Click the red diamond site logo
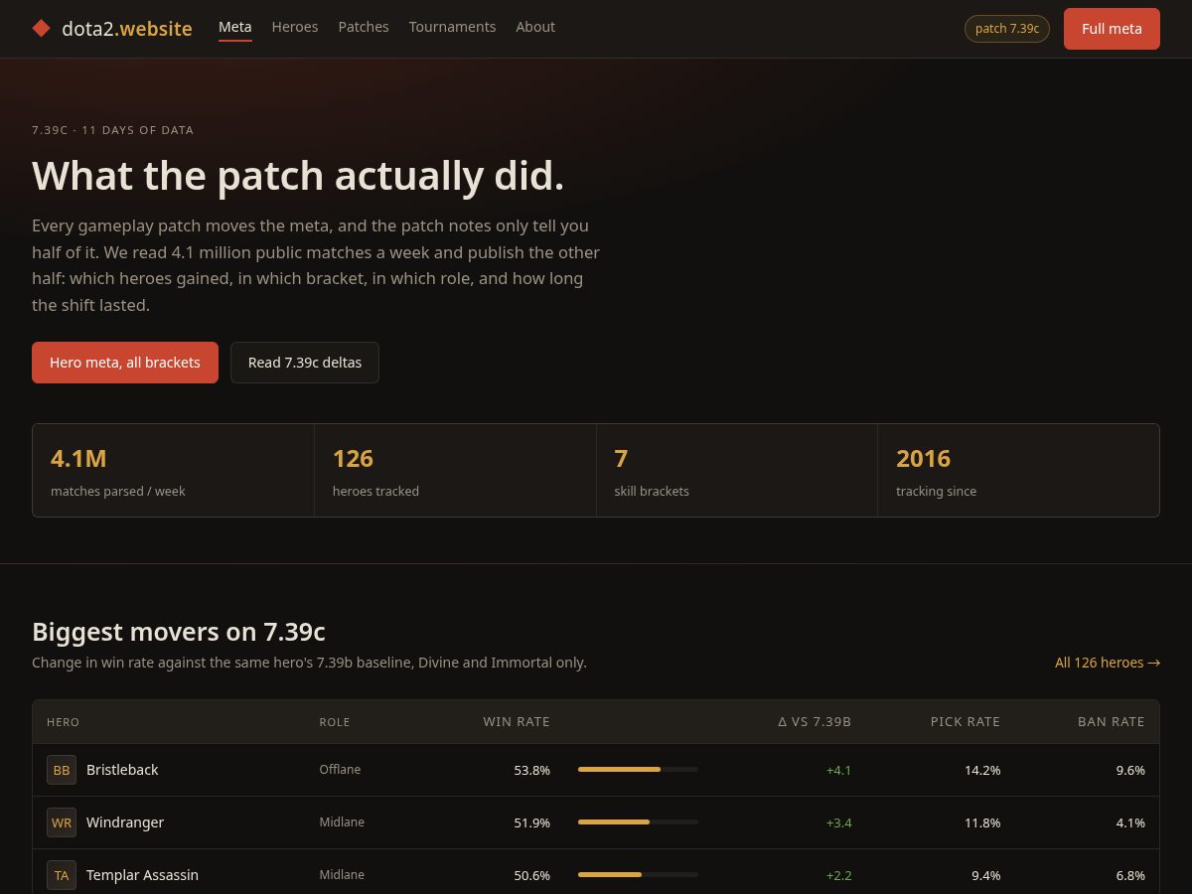This screenshot has height=894, width=1192. click(x=41, y=29)
